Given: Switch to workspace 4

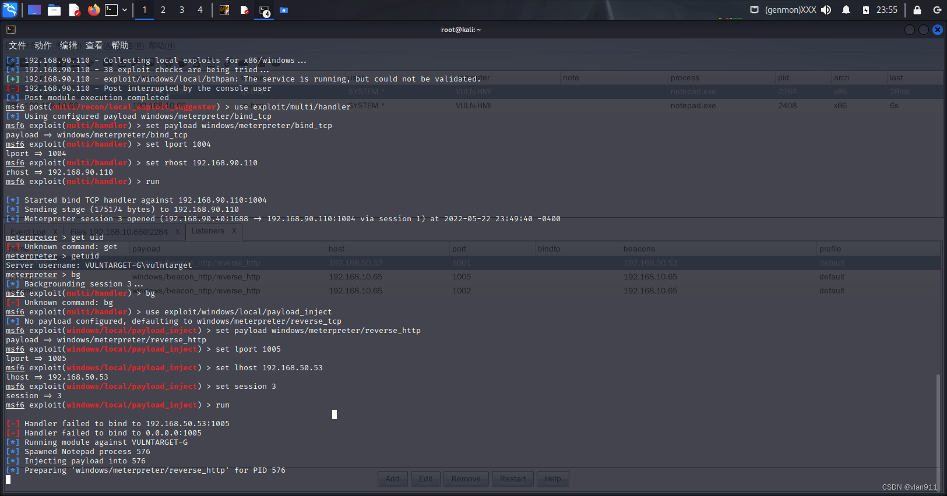Looking at the screenshot, I should click(x=200, y=10).
